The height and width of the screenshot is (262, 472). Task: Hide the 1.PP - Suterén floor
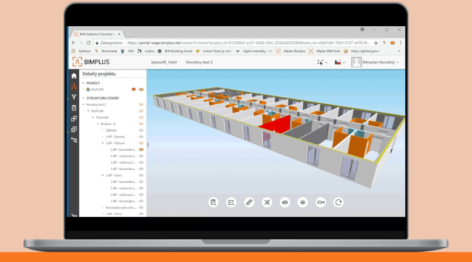pos(141,136)
